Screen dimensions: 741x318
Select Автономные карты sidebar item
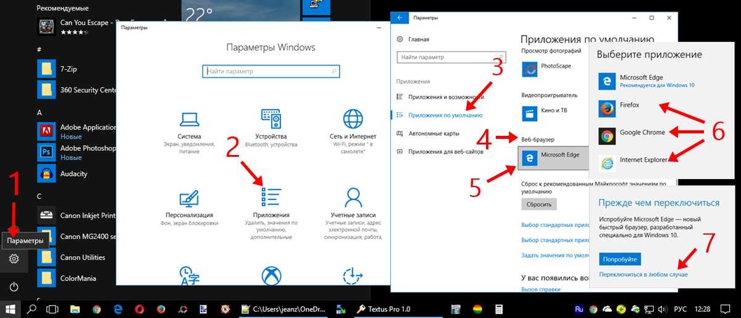429,133
